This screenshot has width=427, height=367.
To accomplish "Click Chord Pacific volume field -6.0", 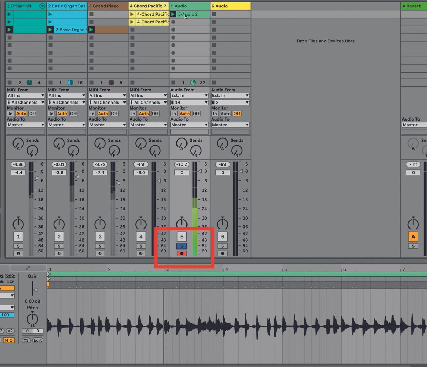I will [x=141, y=173].
